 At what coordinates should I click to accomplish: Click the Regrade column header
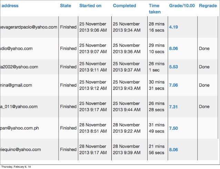(208, 6)
